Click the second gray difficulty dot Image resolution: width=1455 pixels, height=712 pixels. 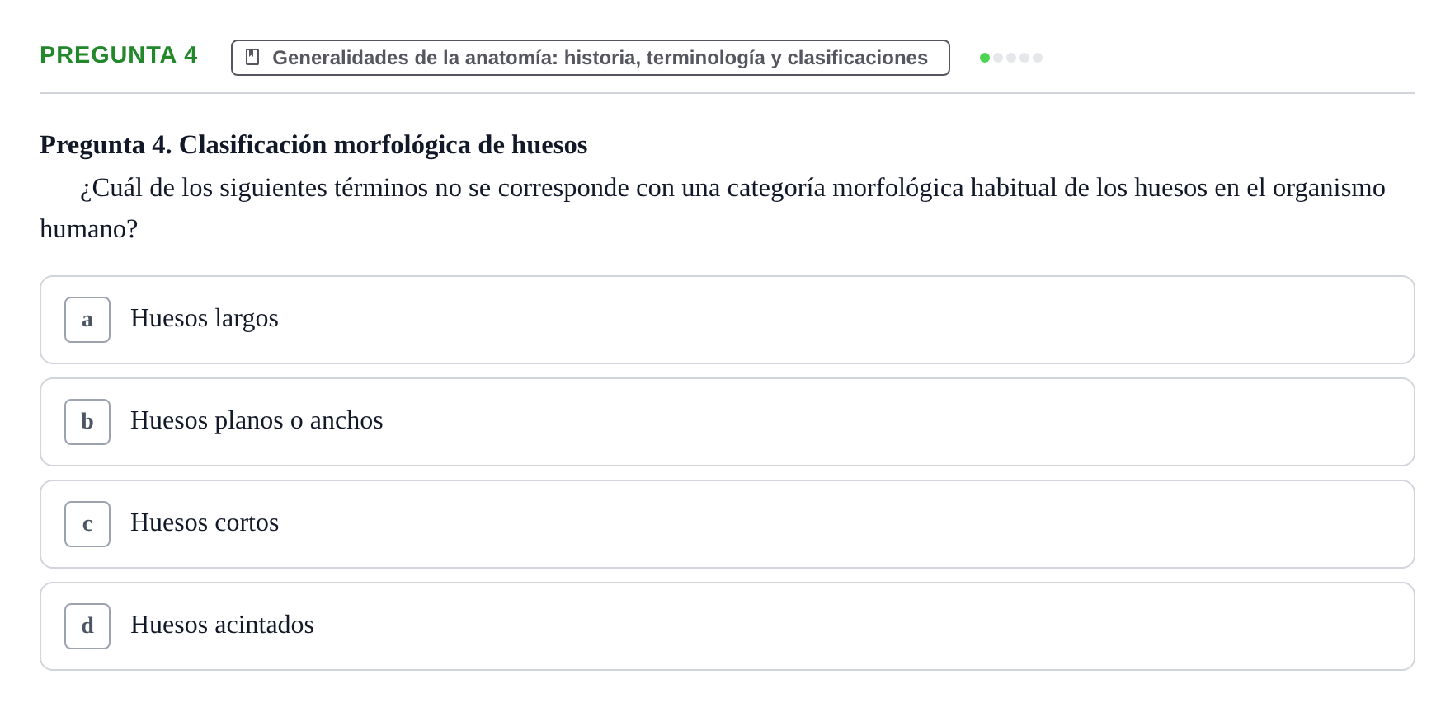998,58
